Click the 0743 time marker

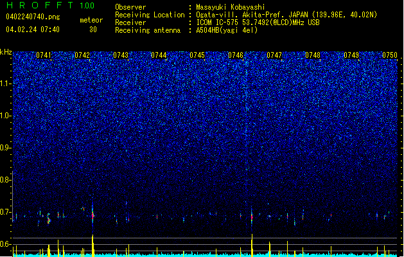click(x=121, y=55)
